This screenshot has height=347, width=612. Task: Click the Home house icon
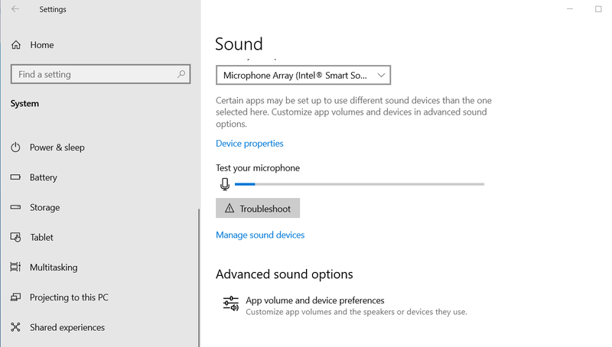(16, 45)
